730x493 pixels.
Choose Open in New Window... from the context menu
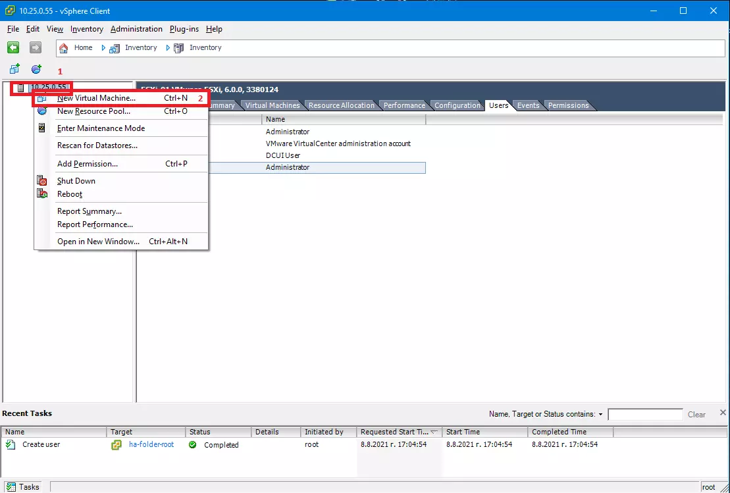click(121, 241)
